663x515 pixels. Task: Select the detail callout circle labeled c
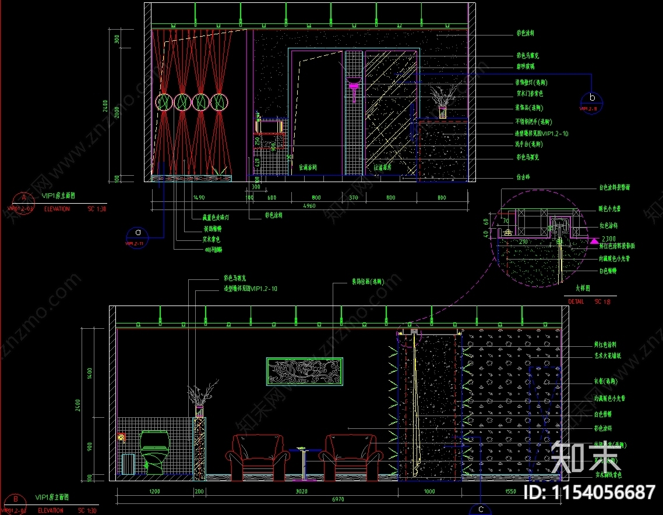coord(480,510)
